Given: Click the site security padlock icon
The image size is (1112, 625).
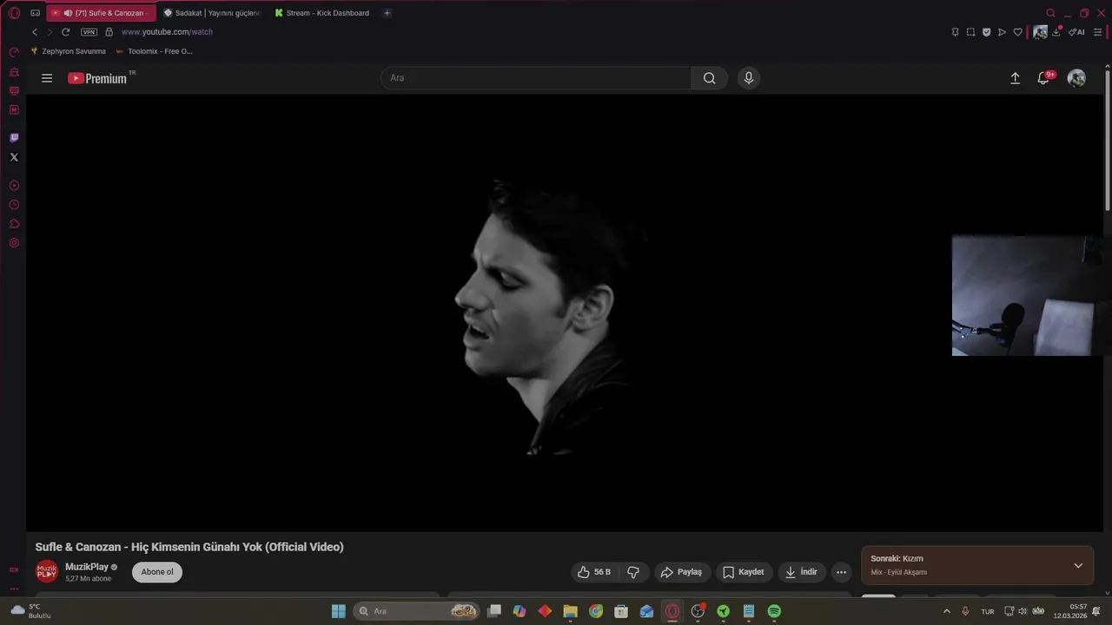Looking at the screenshot, I should coord(109,32).
